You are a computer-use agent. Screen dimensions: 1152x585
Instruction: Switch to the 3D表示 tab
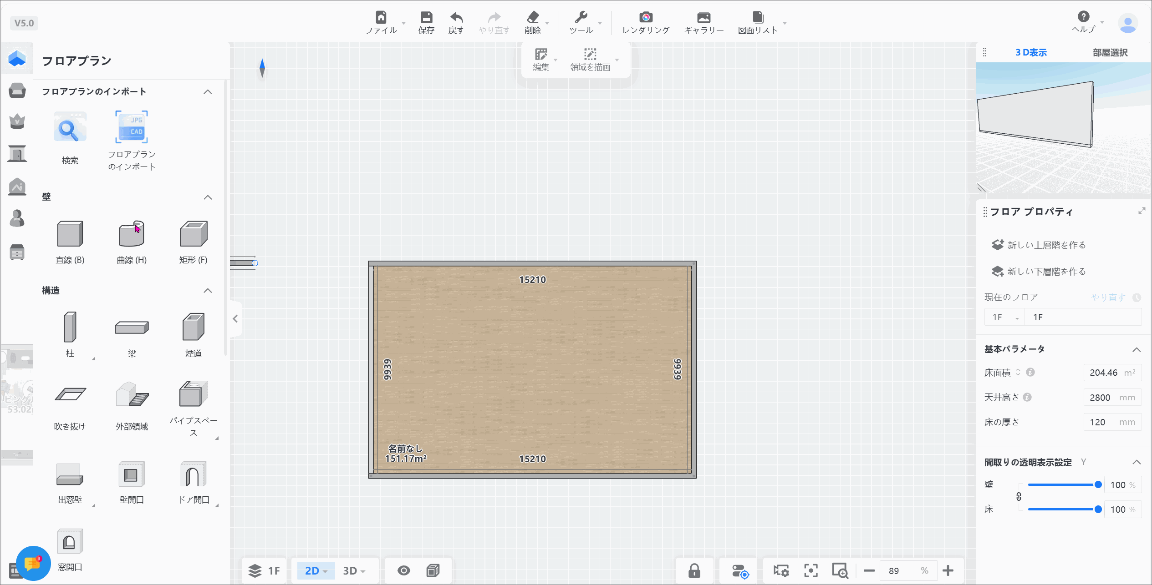[1031, 53]
